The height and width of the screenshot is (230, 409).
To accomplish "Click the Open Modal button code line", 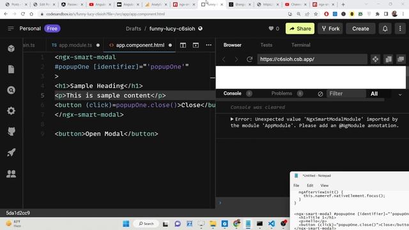I will (x=107, y=134).
